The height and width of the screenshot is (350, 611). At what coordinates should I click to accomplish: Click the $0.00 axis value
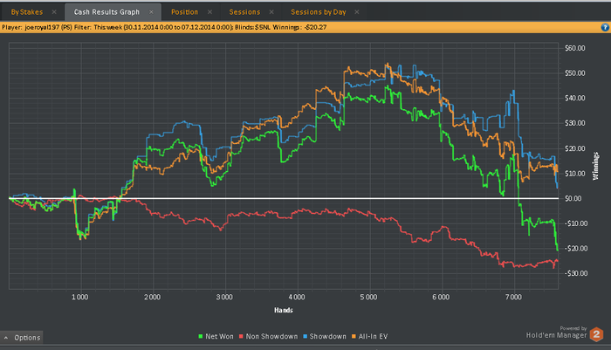(x=573, y=199)
